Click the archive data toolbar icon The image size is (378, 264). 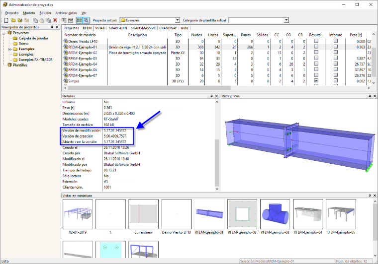coord(64,20)
